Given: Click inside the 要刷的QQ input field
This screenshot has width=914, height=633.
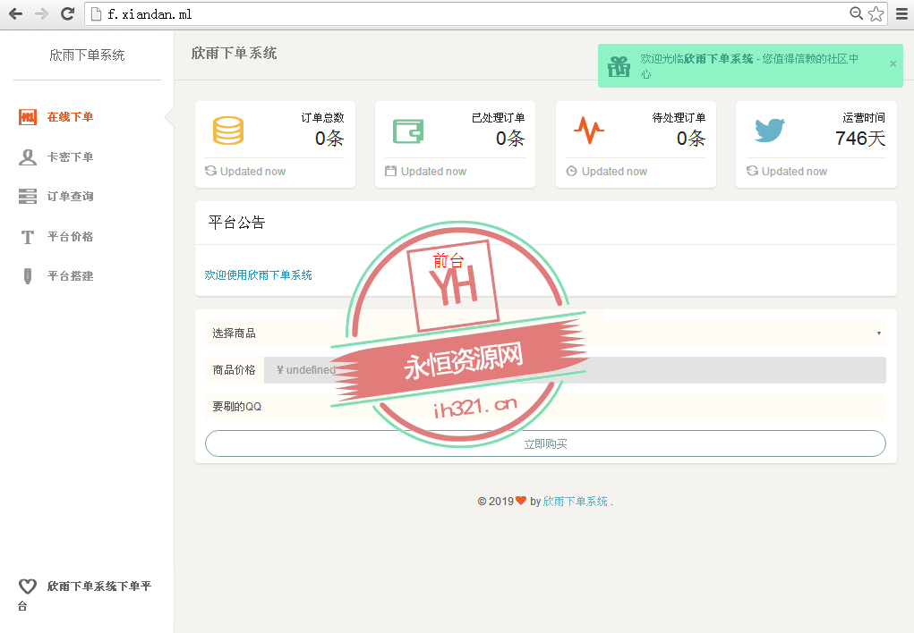Looking at the screenshot, I should point(582,407).
